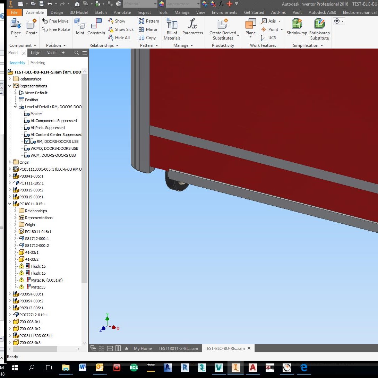Check the WCM, DOORS-DOORS USB representation
The width and height of the screenshot is (378, 378).
pyautogui.click(x=27, y=155)
